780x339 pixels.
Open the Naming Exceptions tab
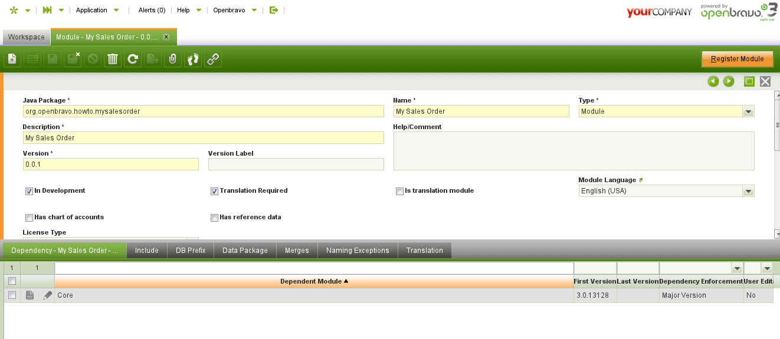click(x=358, y=251)
